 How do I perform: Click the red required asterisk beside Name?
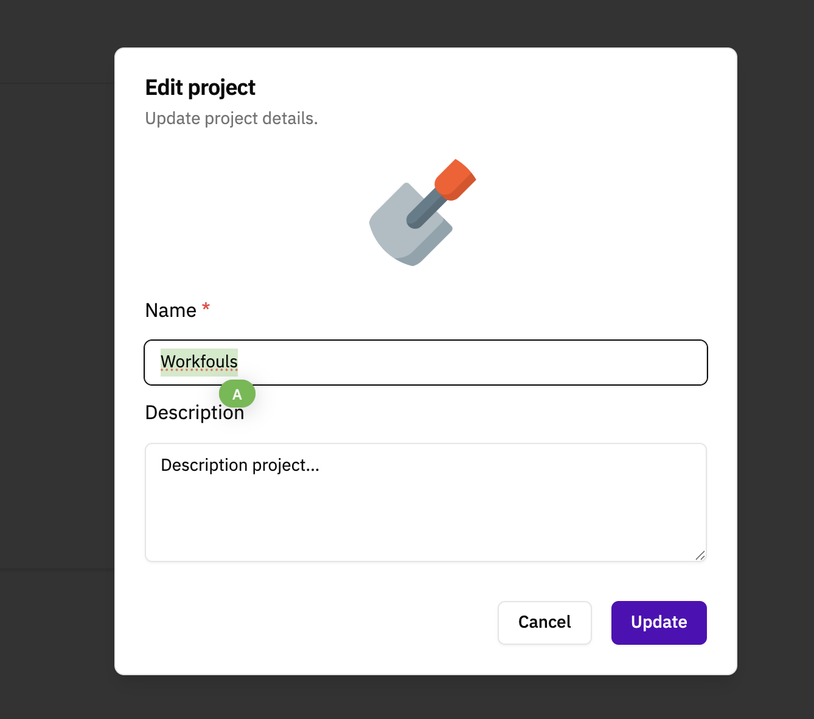206,307
